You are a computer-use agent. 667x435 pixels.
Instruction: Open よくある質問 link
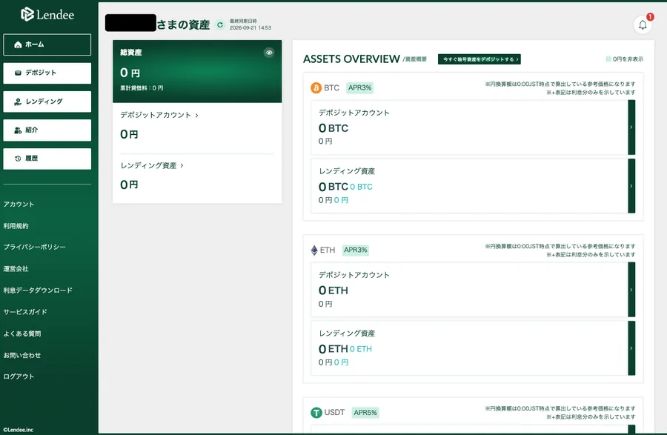22,333
